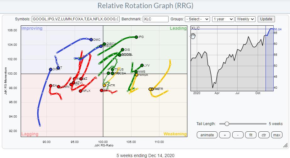Open the 1 year period dropdown
This screenshot has height=158, width=290.
tap(223, 19)
